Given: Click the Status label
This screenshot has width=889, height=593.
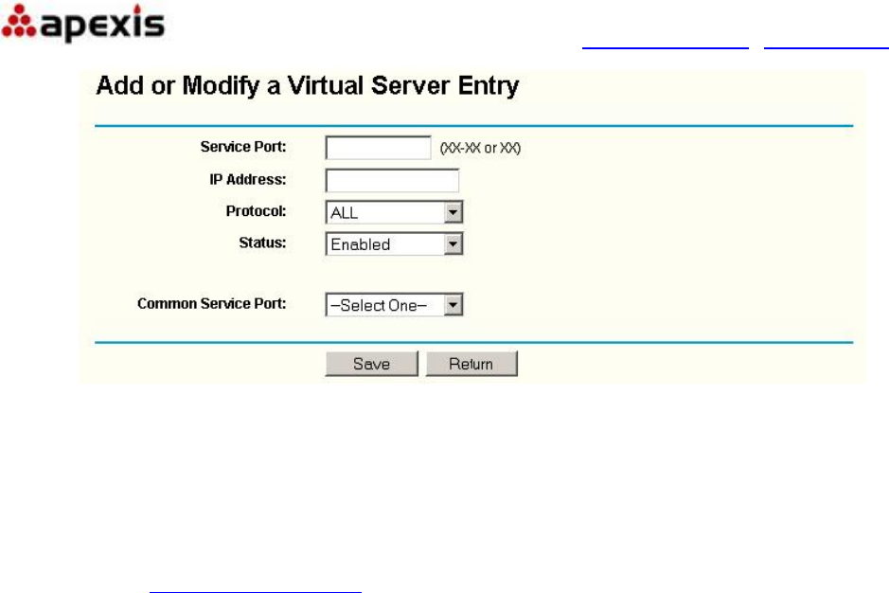Looking at the screenshot, I should [x=262, y=243].
